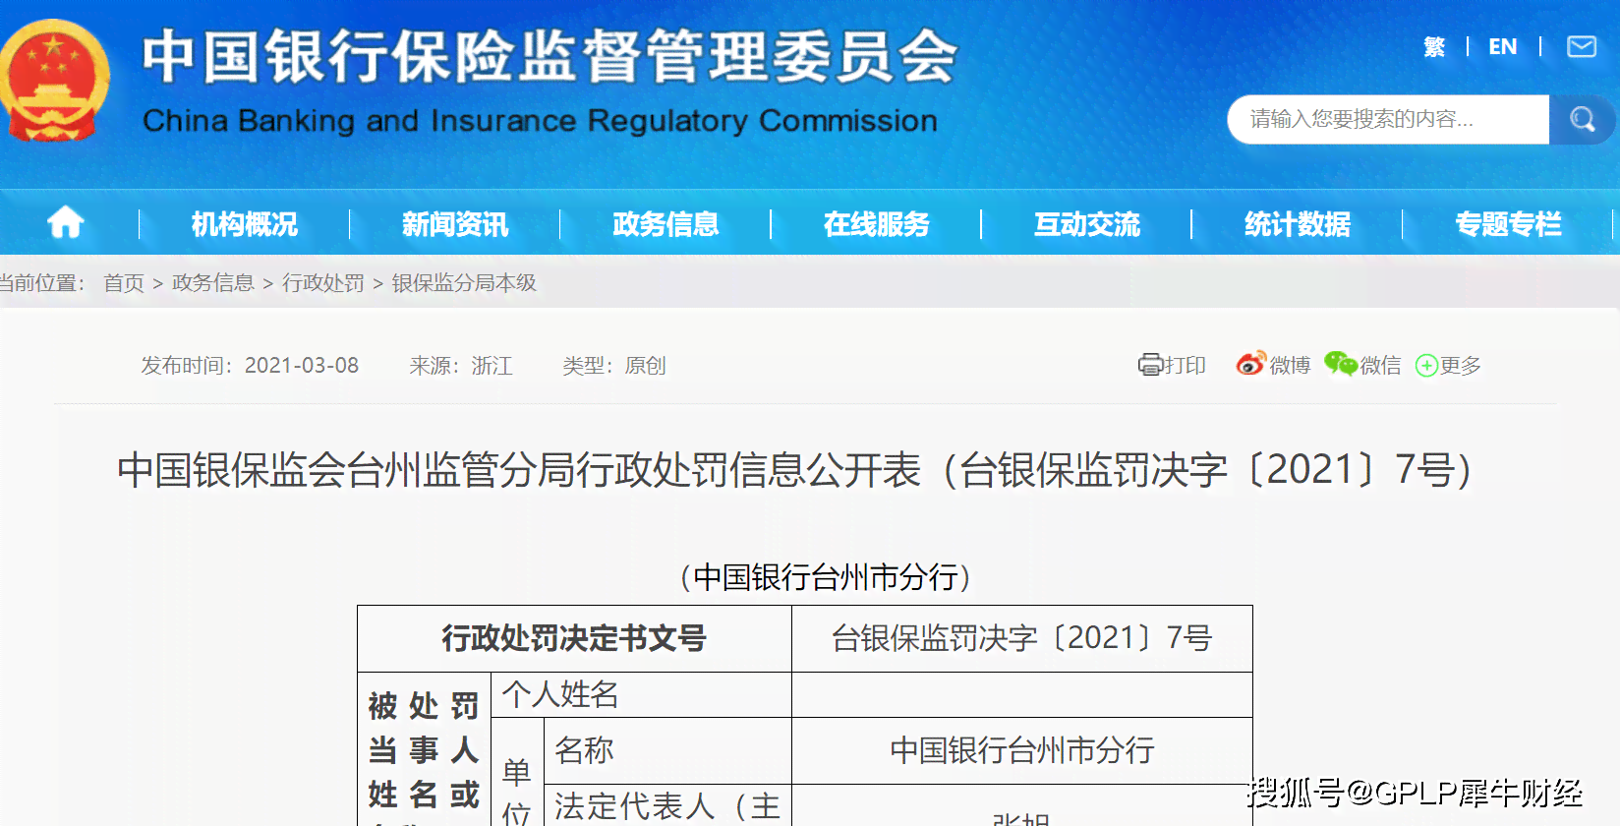Open 专题专栏 menu
This screenshot has width=1620, height=826.
(x=1508, y=224)
